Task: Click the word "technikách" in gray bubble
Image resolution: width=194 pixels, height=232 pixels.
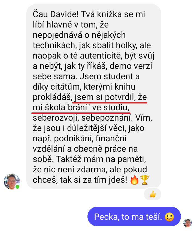Action: click(54, 45)
